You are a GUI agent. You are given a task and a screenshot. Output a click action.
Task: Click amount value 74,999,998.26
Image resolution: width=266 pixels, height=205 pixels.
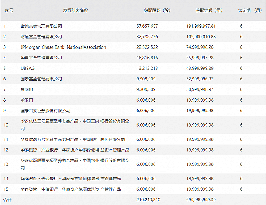(200, 47)
